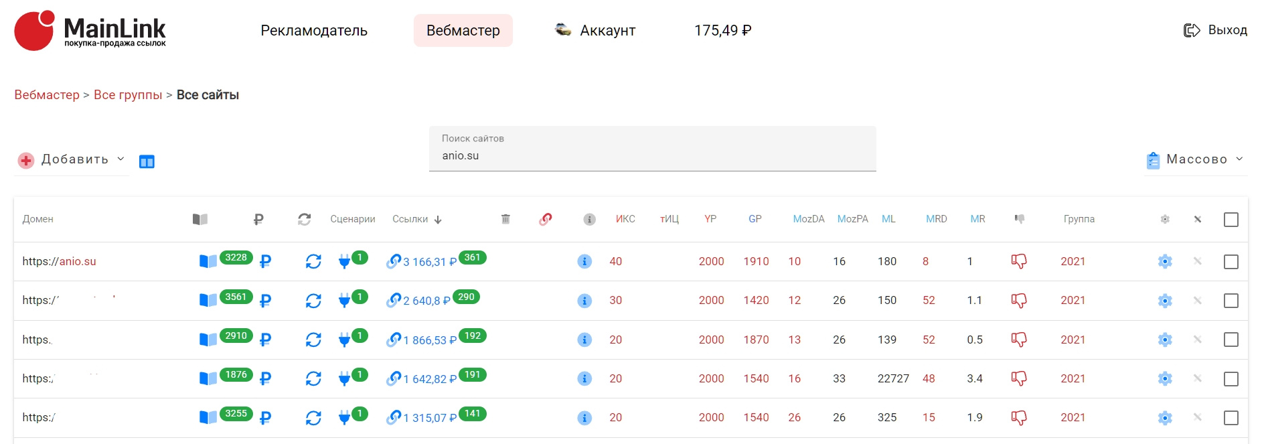Refresh the row with 2 640,8 ₽

click(313, 301)
